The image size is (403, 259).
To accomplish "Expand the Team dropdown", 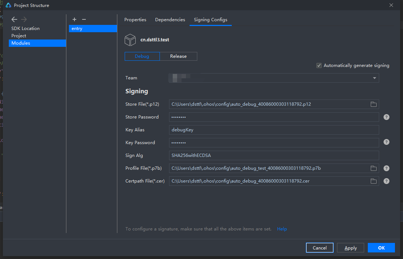I will [374, 78].
